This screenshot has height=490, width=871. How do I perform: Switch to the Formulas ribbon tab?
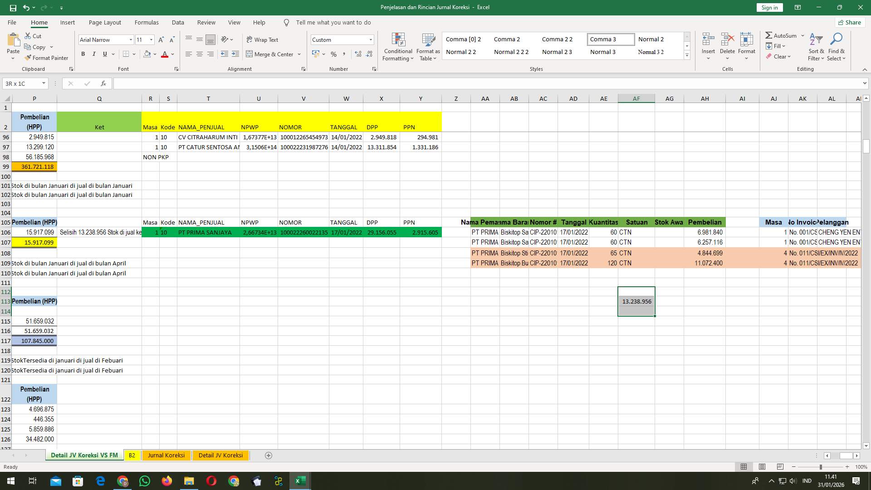[147, 22]
